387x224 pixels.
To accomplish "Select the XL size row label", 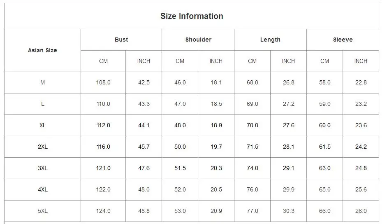I will (x=42, y=125).
